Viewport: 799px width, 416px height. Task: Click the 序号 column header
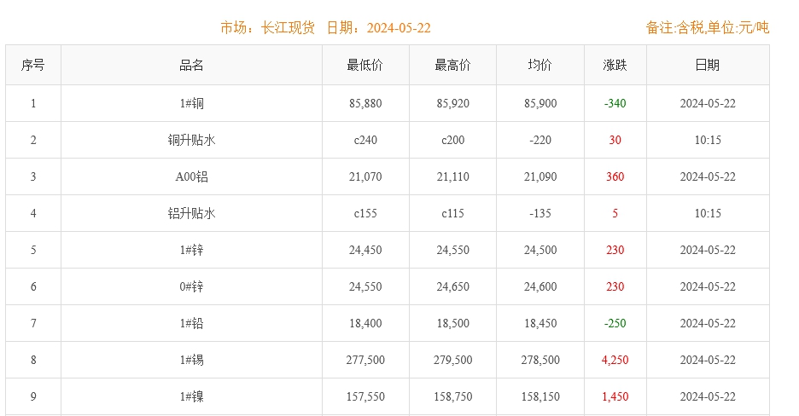pos(33,66)
